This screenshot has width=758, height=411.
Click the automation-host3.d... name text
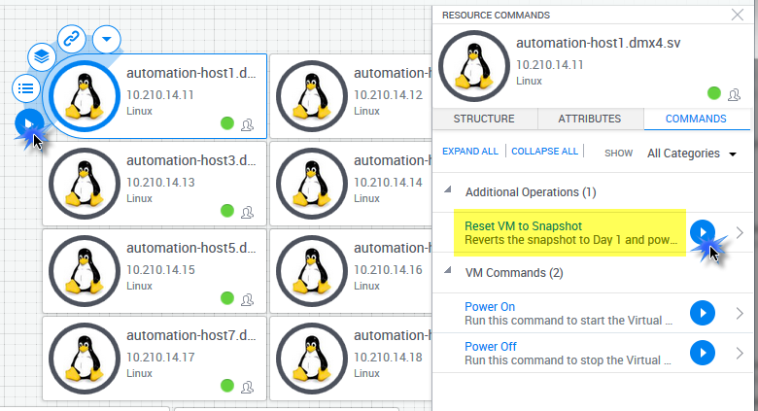pyautogui.click(x=190, y=160)
